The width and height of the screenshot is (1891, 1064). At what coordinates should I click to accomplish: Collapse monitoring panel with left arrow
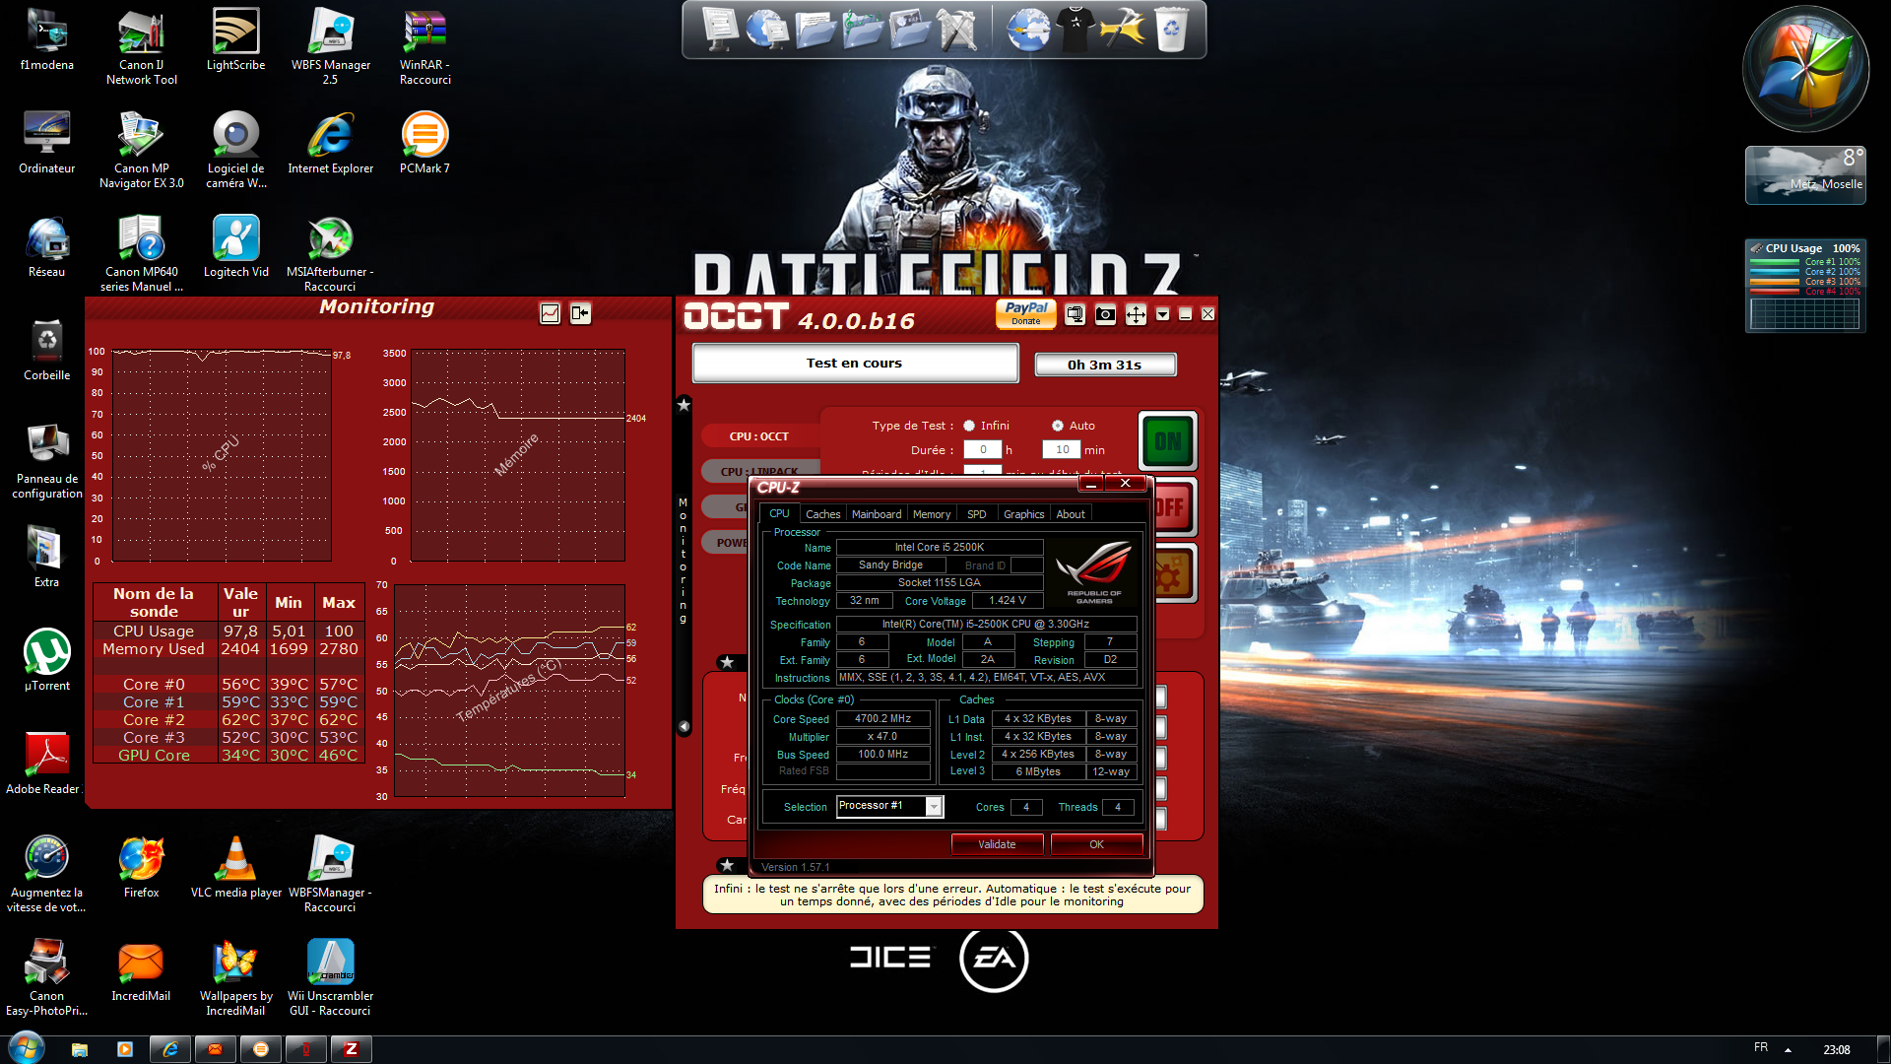pyautogui.click(x=684, y=727)
